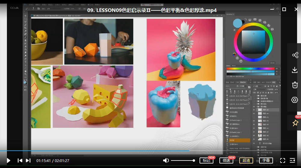Delete the video with trash icon

[295, 85]
